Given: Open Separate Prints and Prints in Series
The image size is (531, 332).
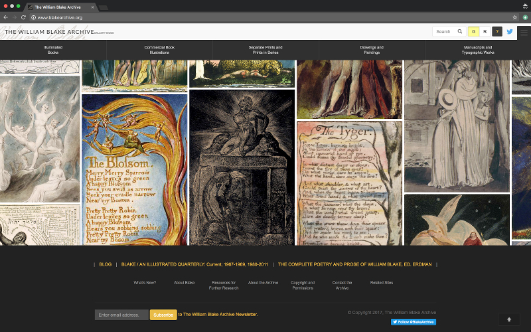Looking at the screenshot, I should click(x=265, y=50).
